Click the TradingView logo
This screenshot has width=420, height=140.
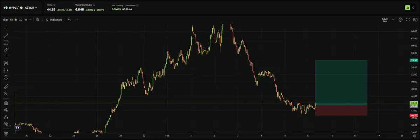pos(18,128)
